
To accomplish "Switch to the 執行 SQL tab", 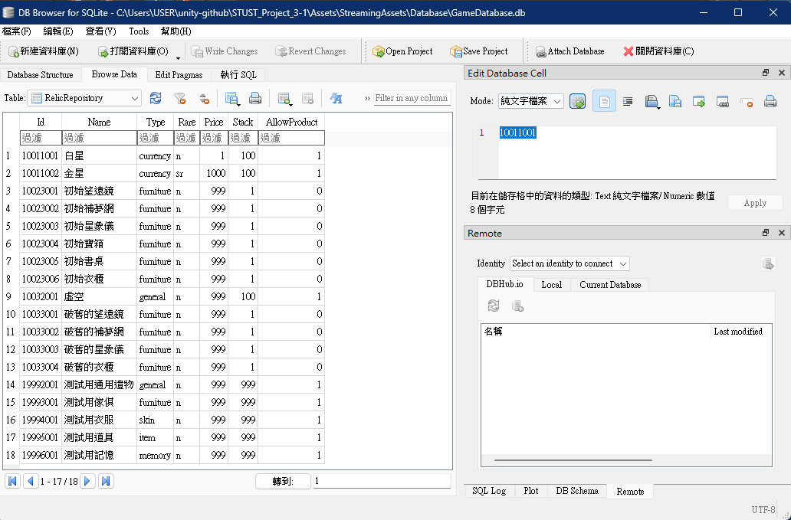I will point(238,74).
